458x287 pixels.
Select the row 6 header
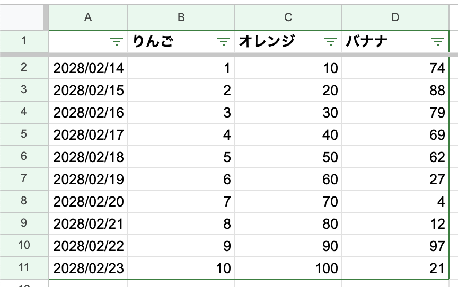click(x=24, y=157)
